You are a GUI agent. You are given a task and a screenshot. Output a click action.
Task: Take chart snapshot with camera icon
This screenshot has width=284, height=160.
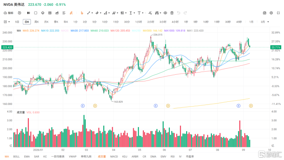(x=264, y=13)
